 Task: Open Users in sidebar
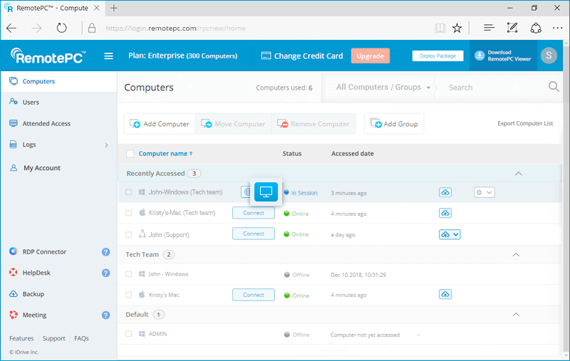(31, 103)
